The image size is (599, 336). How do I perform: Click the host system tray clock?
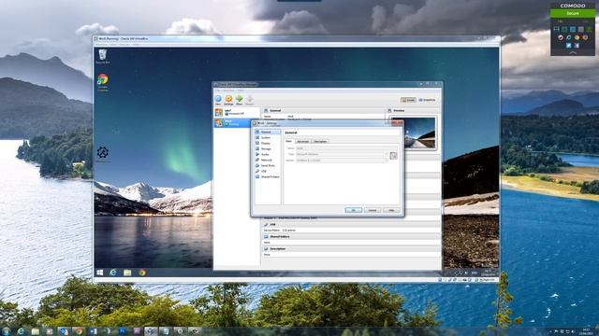pyautogui.click(x=586, y=331)
